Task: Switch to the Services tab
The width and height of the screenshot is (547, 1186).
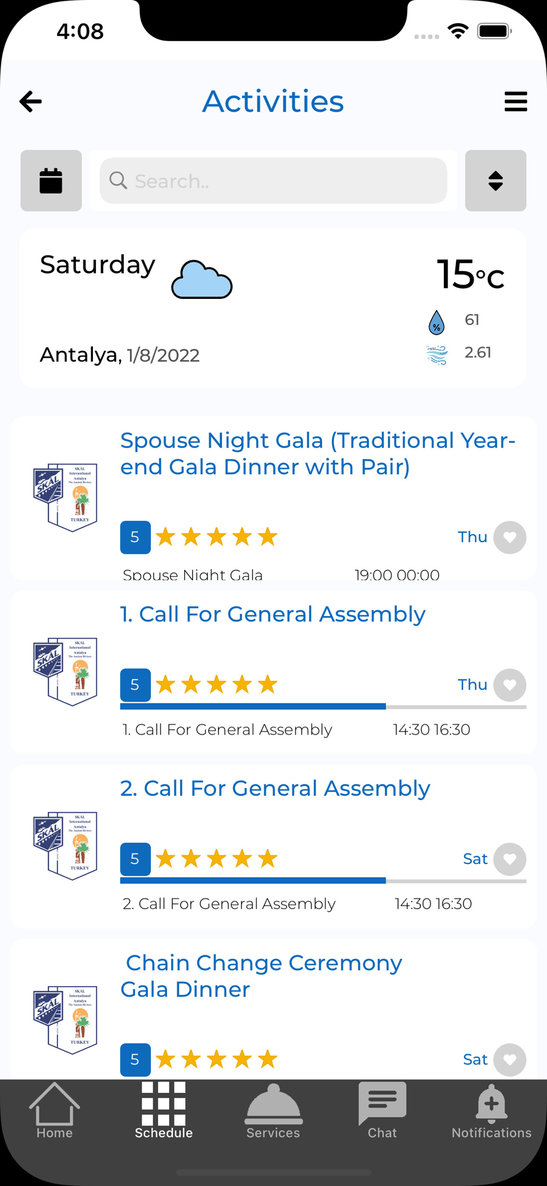Action: (x=273, y=1110)
